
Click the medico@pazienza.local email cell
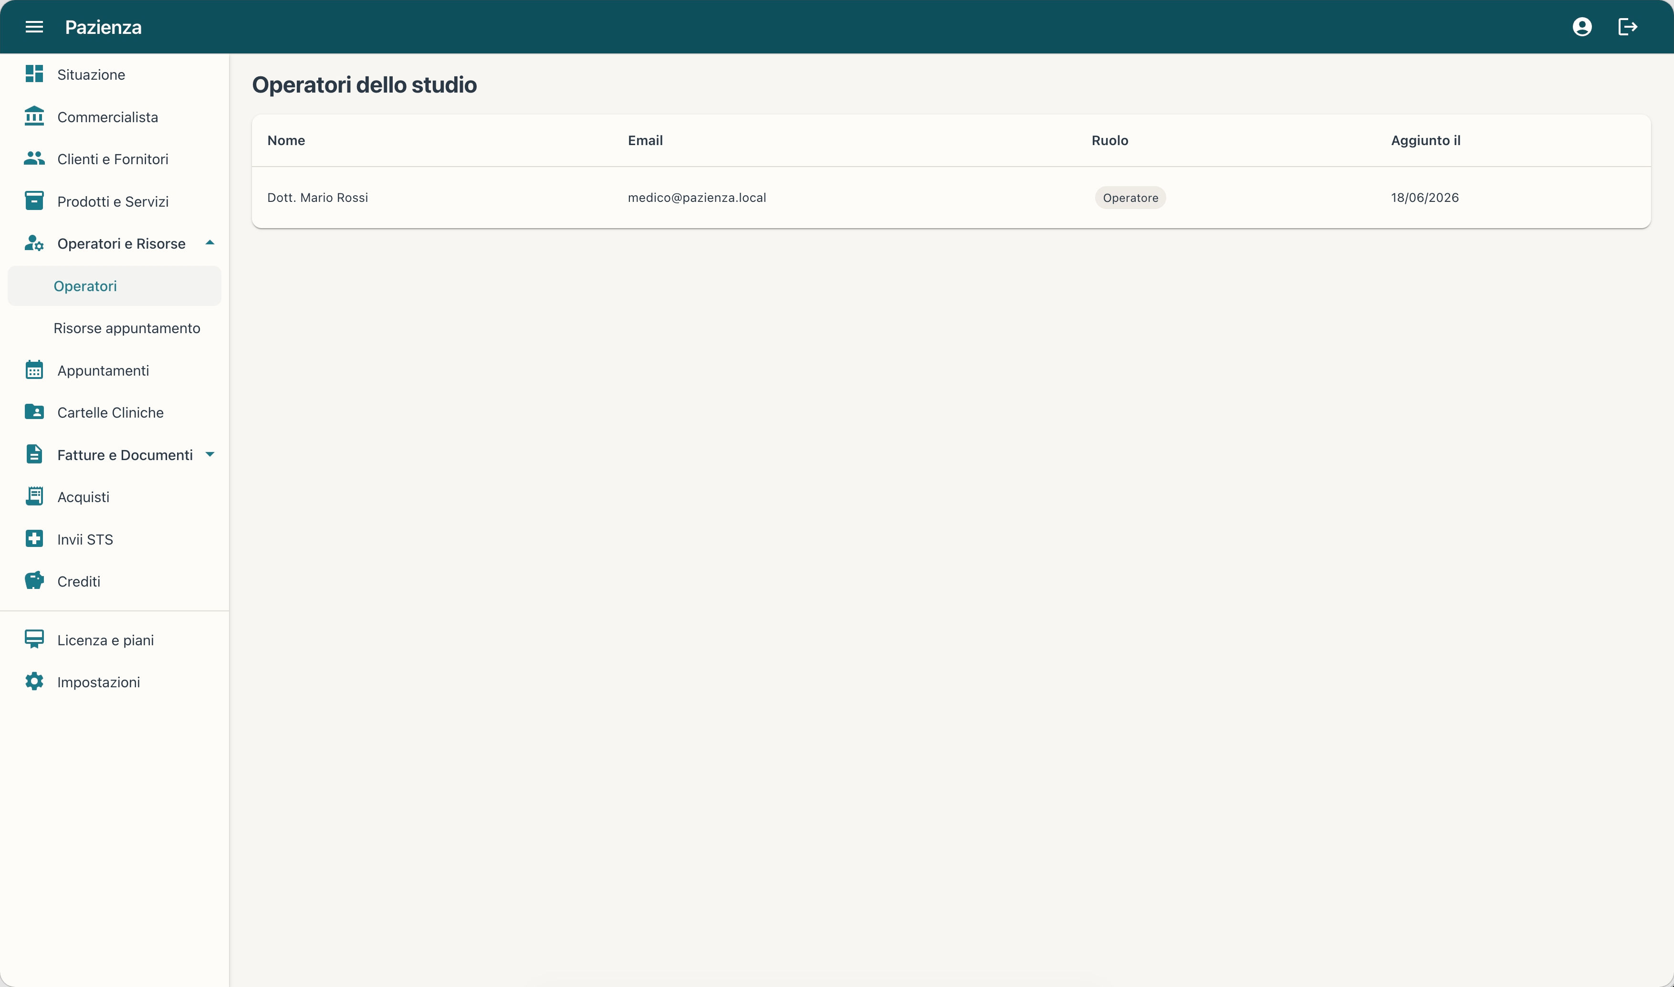click(x=697, y=198)
